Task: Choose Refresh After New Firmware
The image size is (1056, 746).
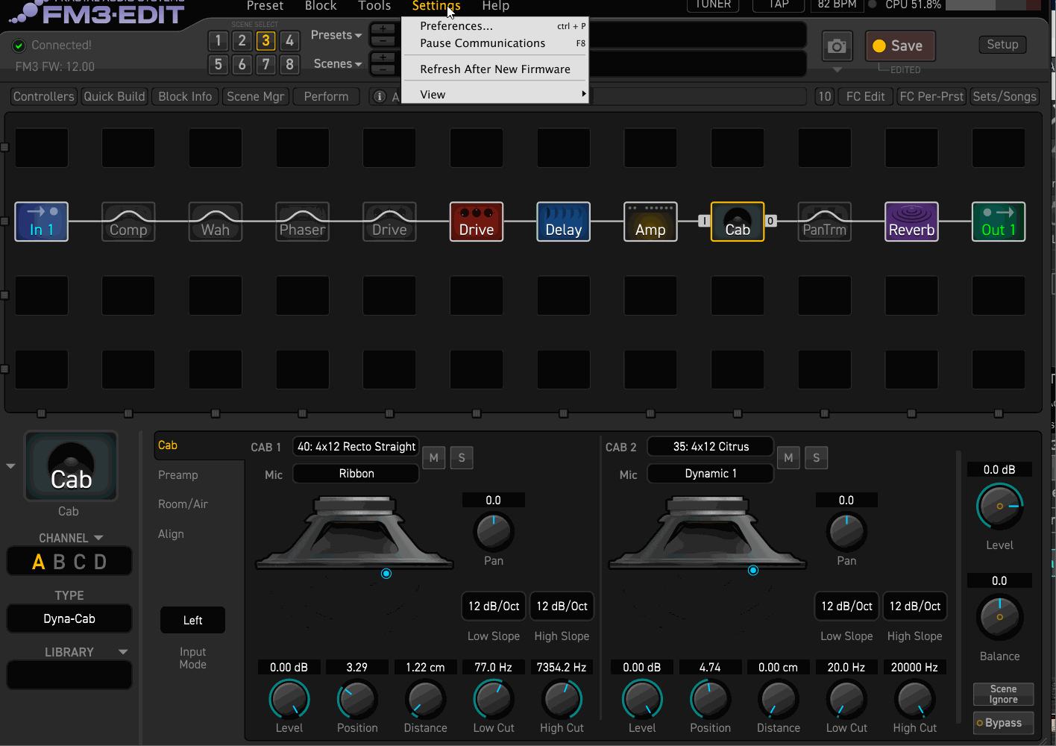Action: 495,69
